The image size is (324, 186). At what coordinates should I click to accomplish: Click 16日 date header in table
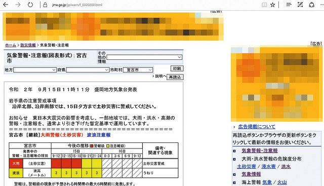coord(122,151)
